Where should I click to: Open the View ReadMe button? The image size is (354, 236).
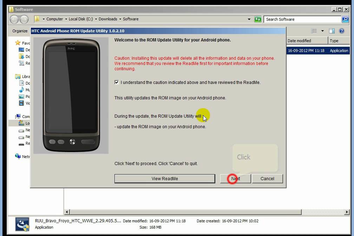(x=165, y=179)
